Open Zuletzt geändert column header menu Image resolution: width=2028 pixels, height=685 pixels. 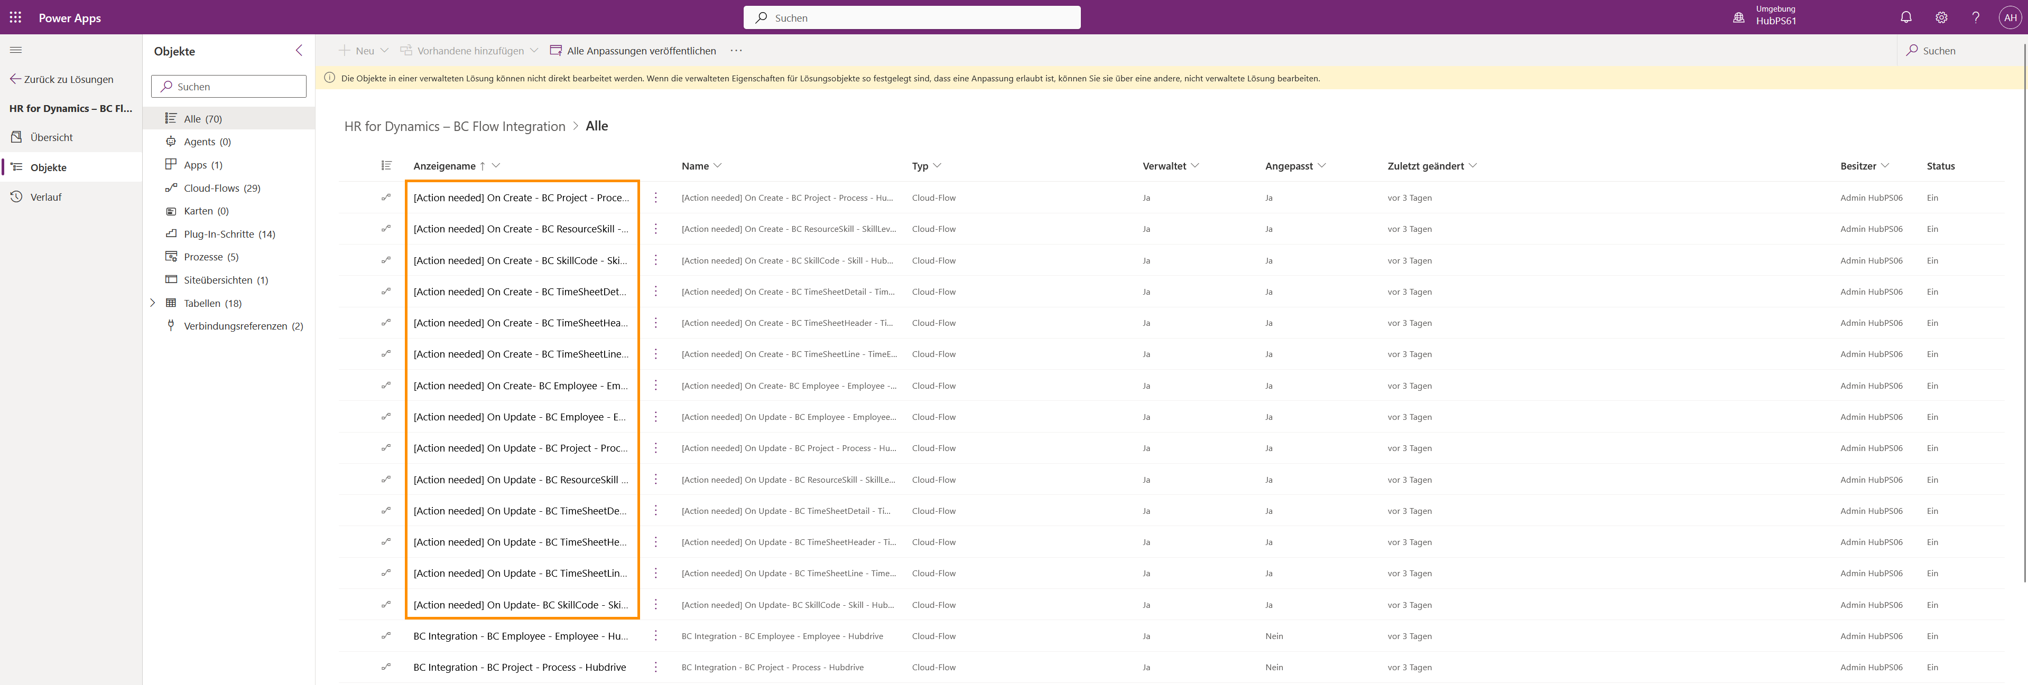[x=1432, y=166]
